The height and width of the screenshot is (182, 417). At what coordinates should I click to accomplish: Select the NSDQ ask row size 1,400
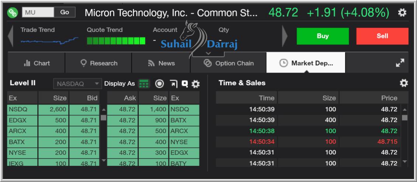(153, 109)
